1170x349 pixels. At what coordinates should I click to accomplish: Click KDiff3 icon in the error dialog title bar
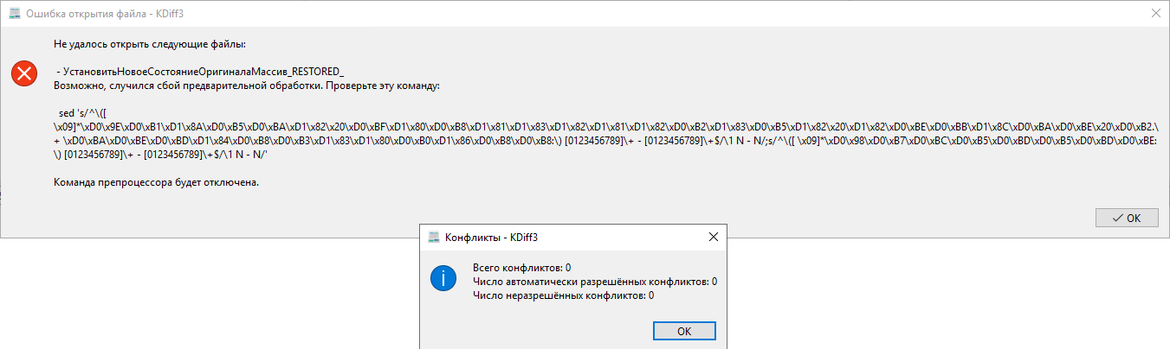click(14, 13)
